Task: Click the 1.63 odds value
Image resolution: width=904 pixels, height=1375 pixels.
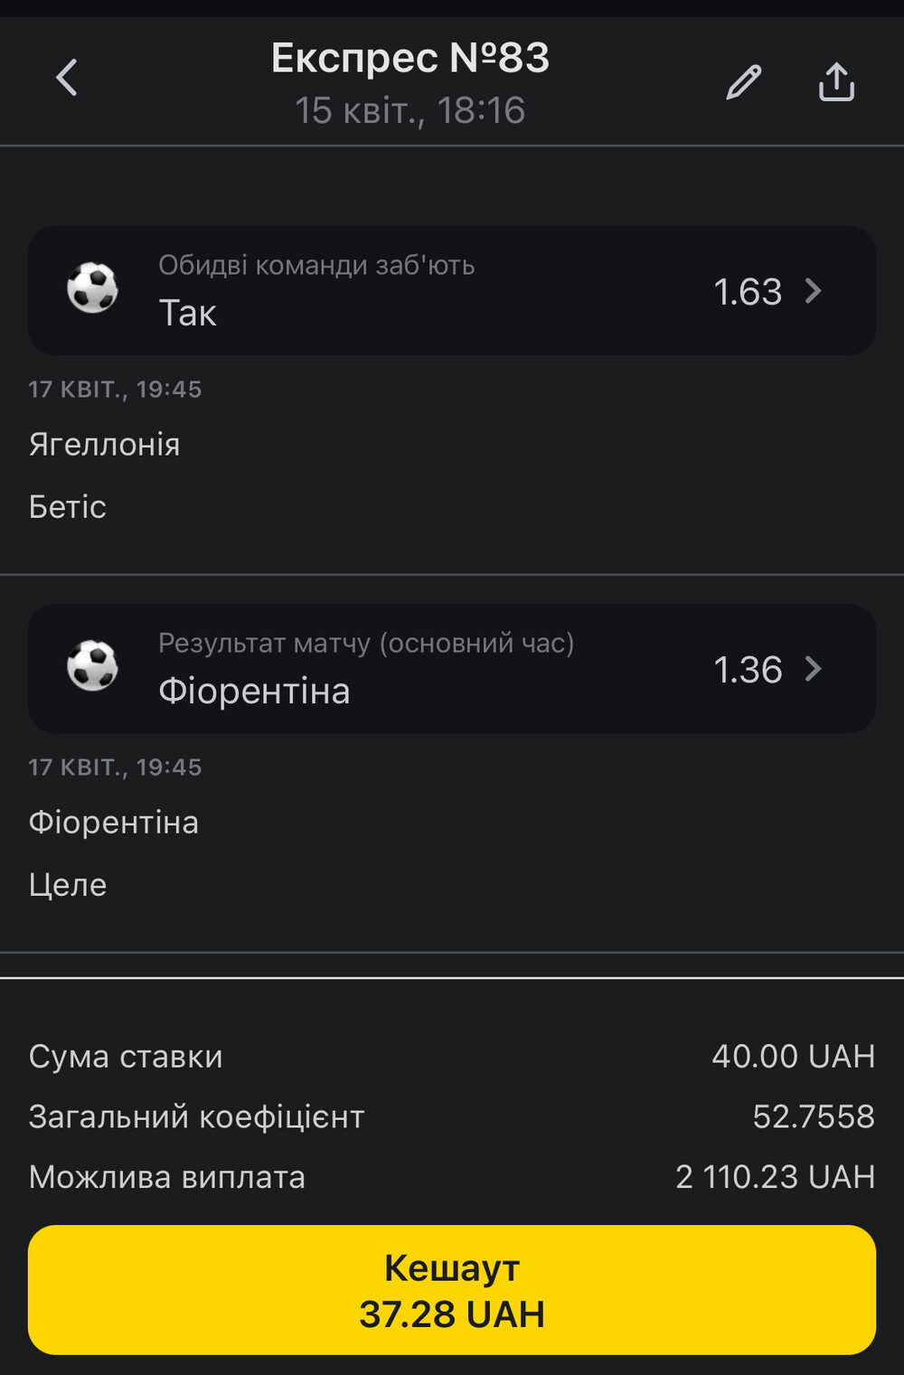Action: click(x=748, y=292)
